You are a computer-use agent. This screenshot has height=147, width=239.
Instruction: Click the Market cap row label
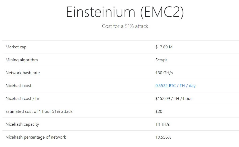(x=16, y=47)
